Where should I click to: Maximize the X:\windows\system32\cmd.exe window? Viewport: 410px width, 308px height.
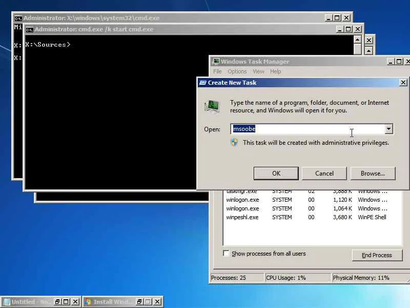coord(337,18)
